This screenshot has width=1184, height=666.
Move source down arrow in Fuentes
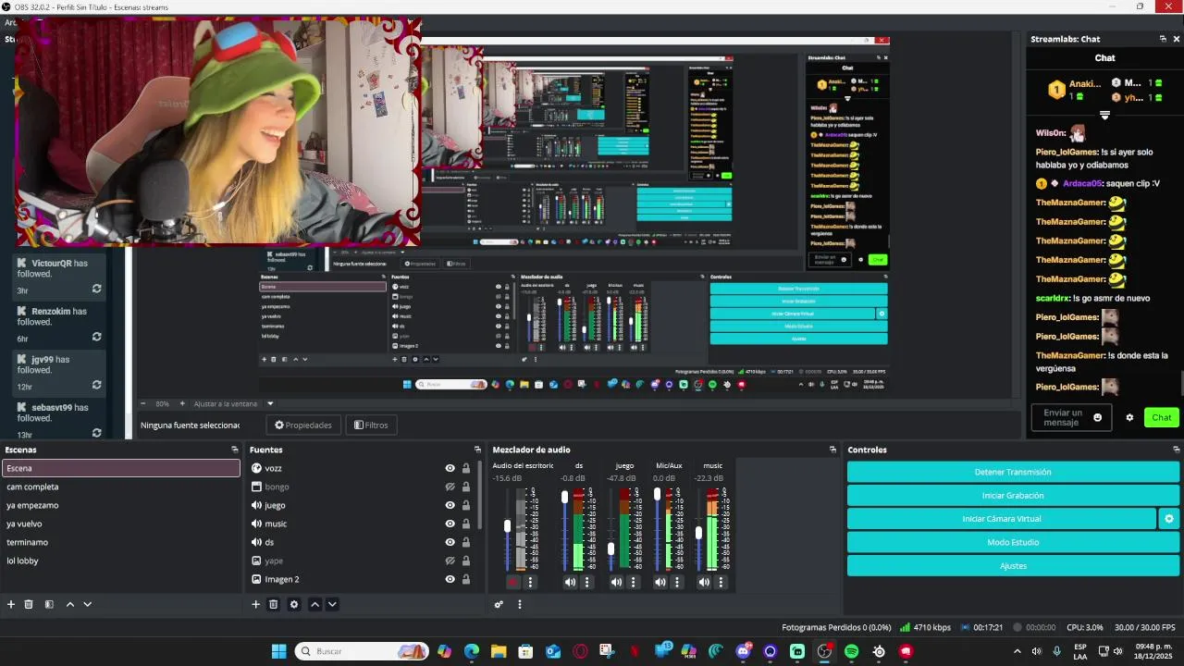(x=332, y=604)
